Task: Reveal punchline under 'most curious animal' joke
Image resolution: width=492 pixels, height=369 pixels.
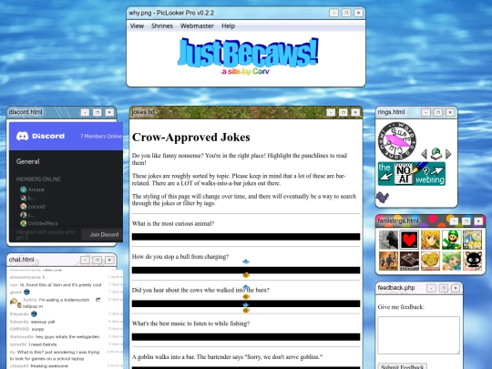Action: (246, 237)
